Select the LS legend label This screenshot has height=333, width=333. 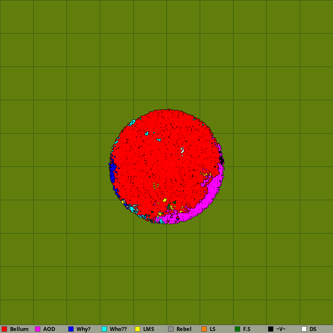tap(212, 329)
